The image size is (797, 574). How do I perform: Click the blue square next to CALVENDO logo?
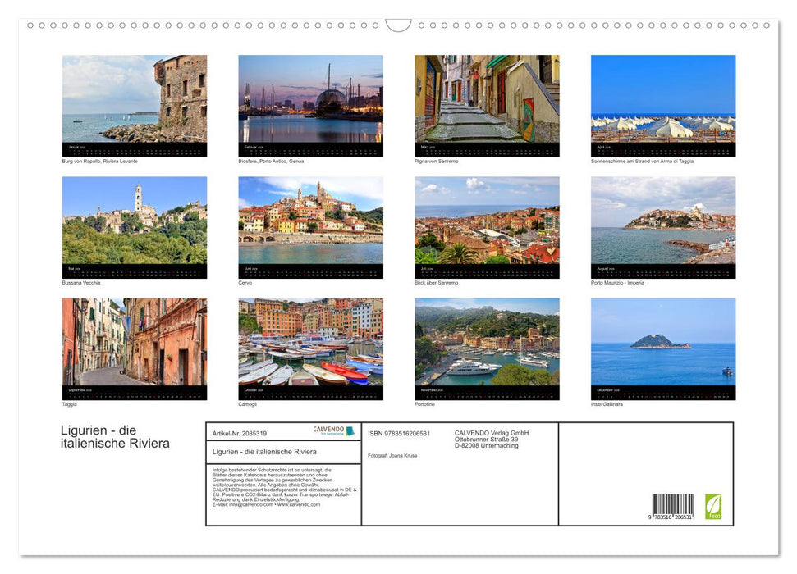[351, 430]
